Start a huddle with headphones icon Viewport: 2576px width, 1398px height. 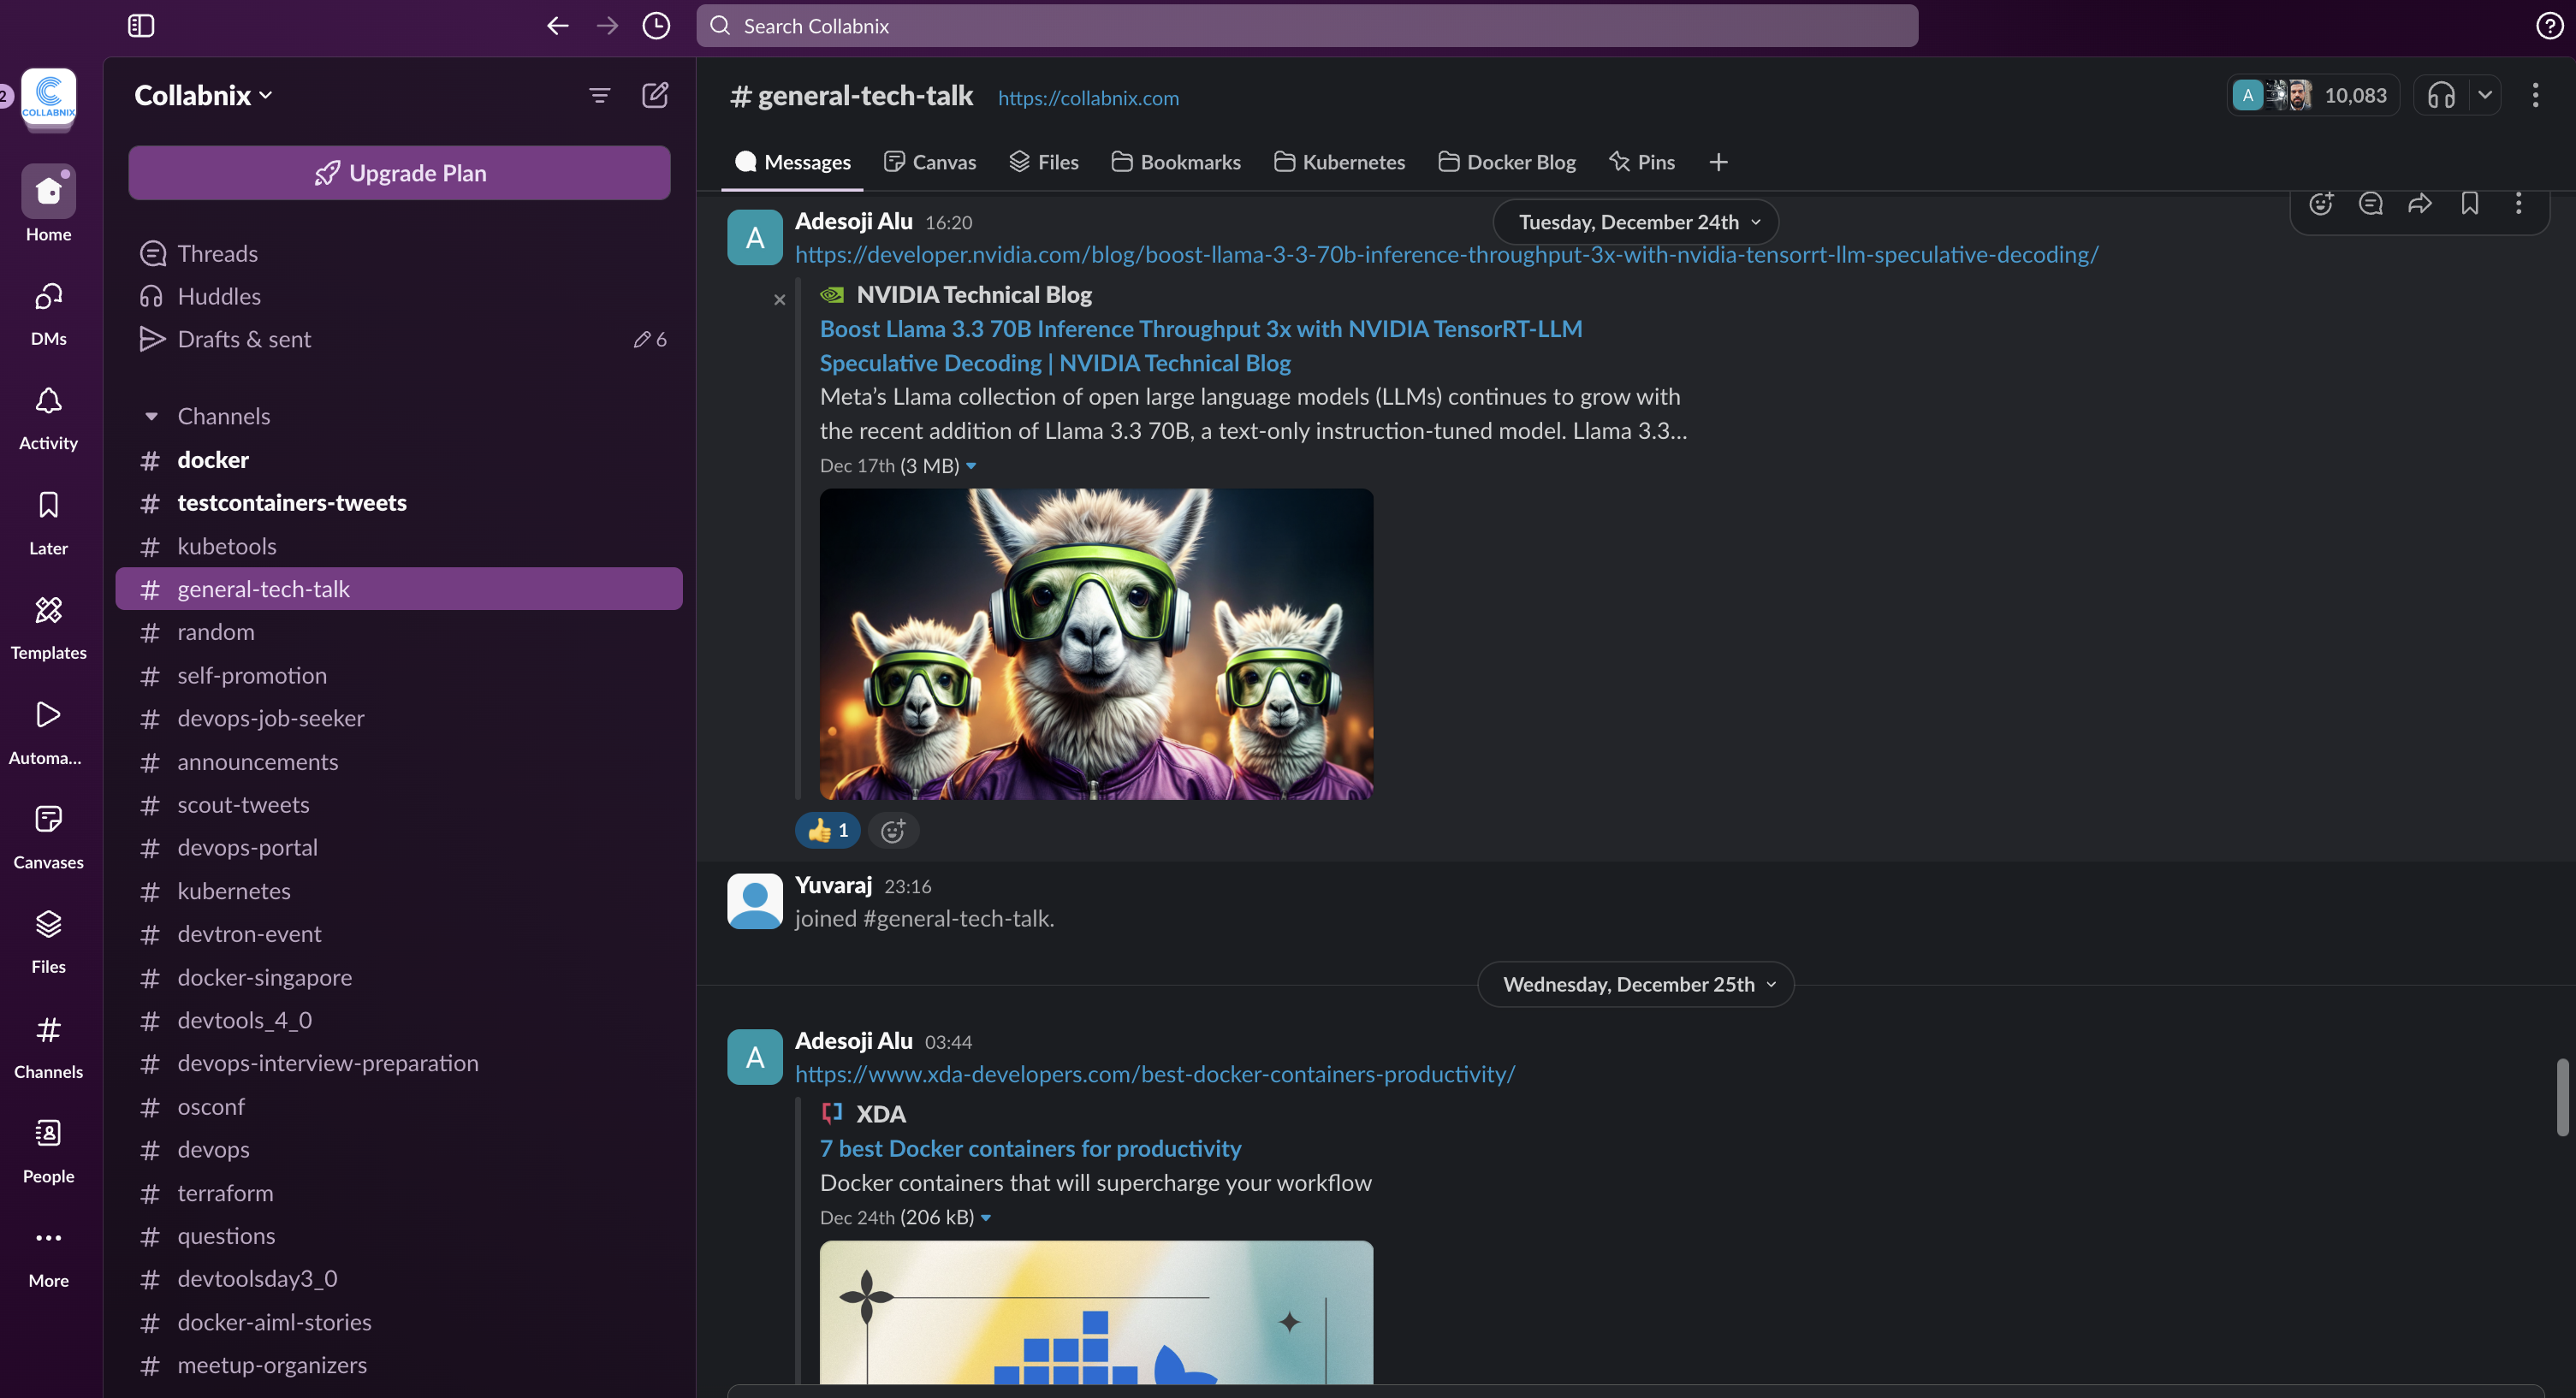tap(2441, 95)
